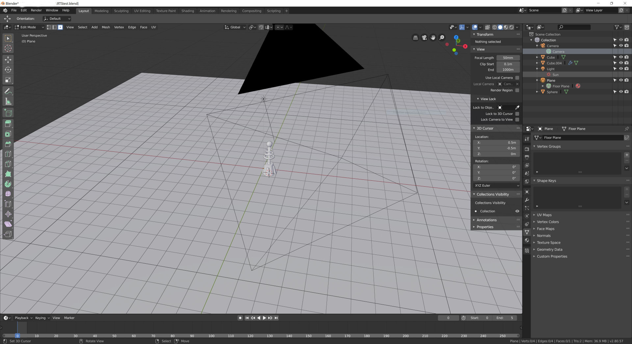Click the viewport zoom magnifier icon
The image size is (632, 344).
[x=442, y=38]
